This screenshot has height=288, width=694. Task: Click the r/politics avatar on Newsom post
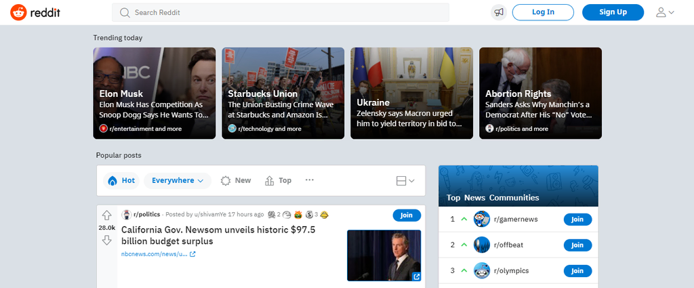click(x=126, y=215)
